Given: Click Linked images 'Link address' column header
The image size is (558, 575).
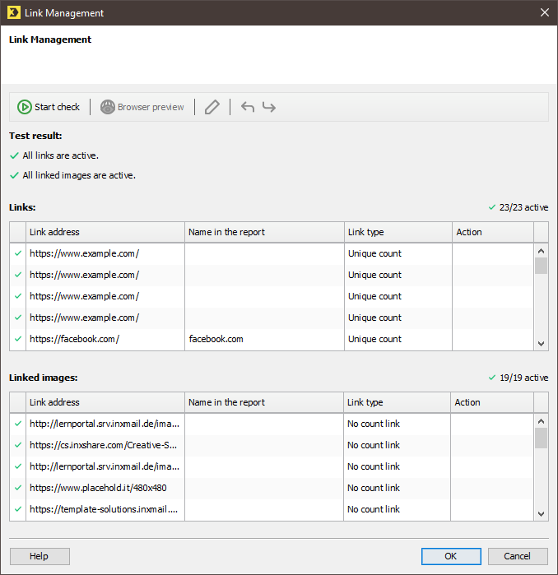Looking at the screenshot, I should coord(105,402).
